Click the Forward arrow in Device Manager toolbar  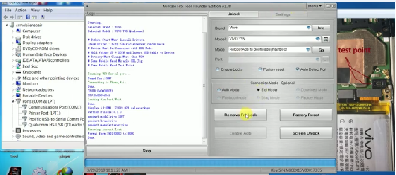(x=12, y=17)
